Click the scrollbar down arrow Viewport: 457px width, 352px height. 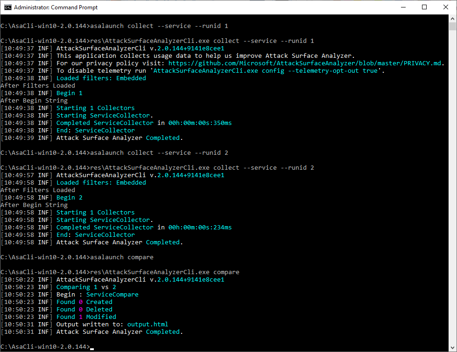point(453,348)
